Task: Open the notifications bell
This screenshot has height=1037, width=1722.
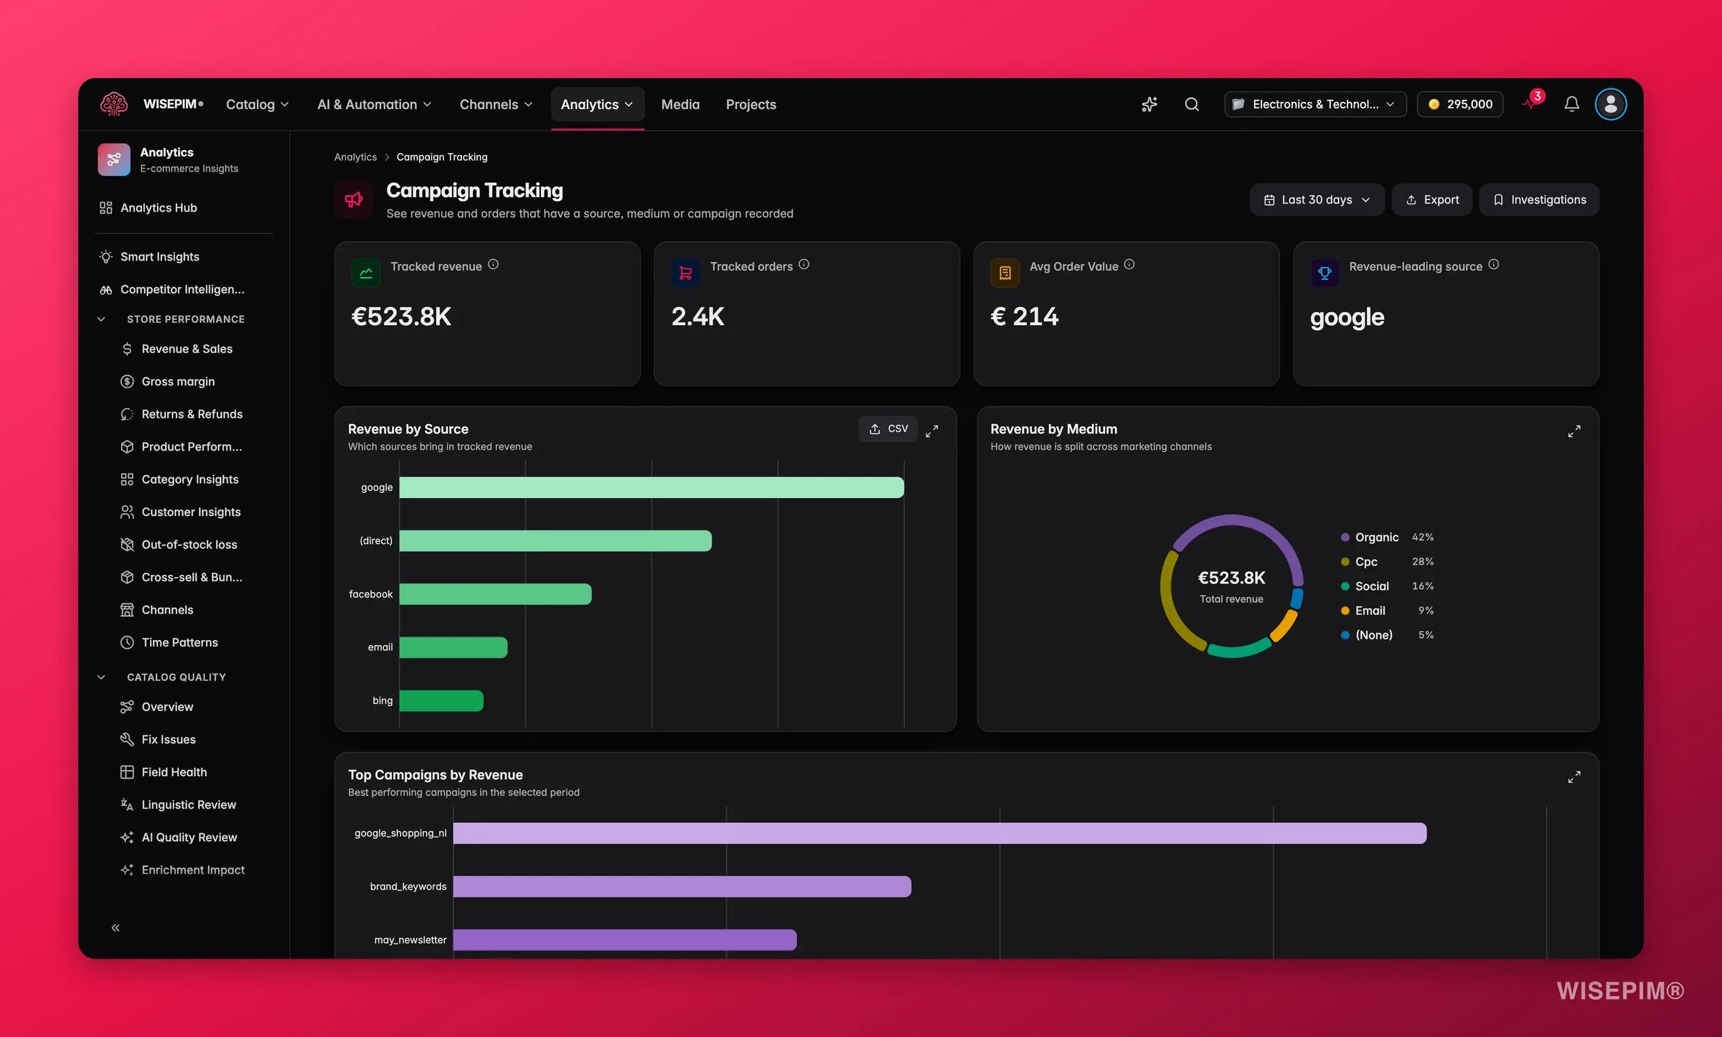Action: point(1571,104)
